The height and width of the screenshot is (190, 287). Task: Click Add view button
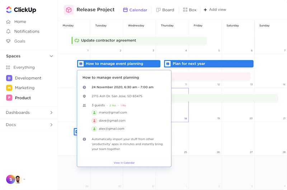pyautogui.click(x=215, y=10)
